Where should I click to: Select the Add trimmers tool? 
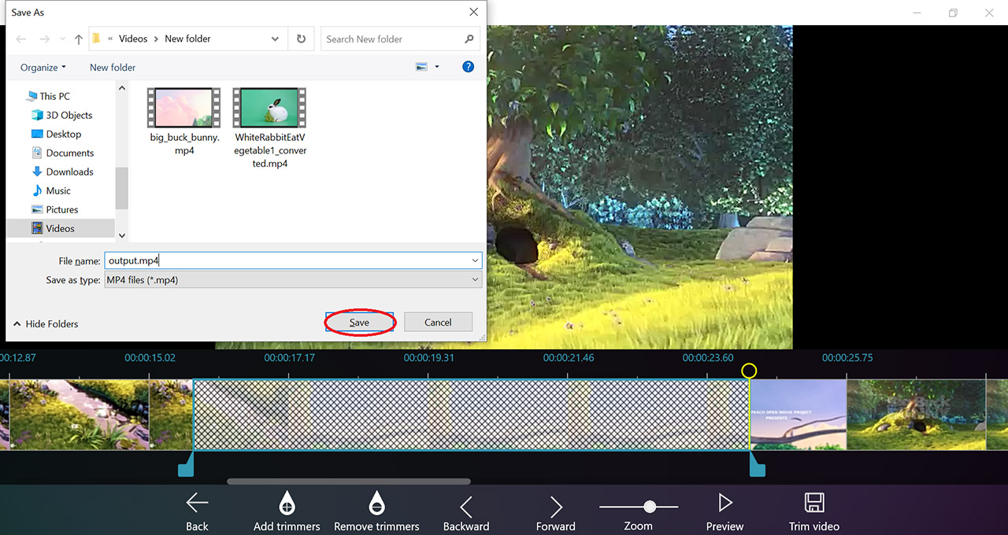287,510
